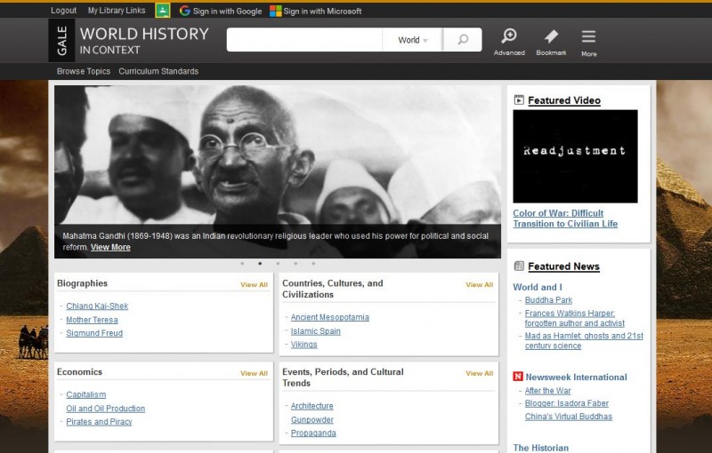
Task: Click inside the search text box
Action: point(304,40)
